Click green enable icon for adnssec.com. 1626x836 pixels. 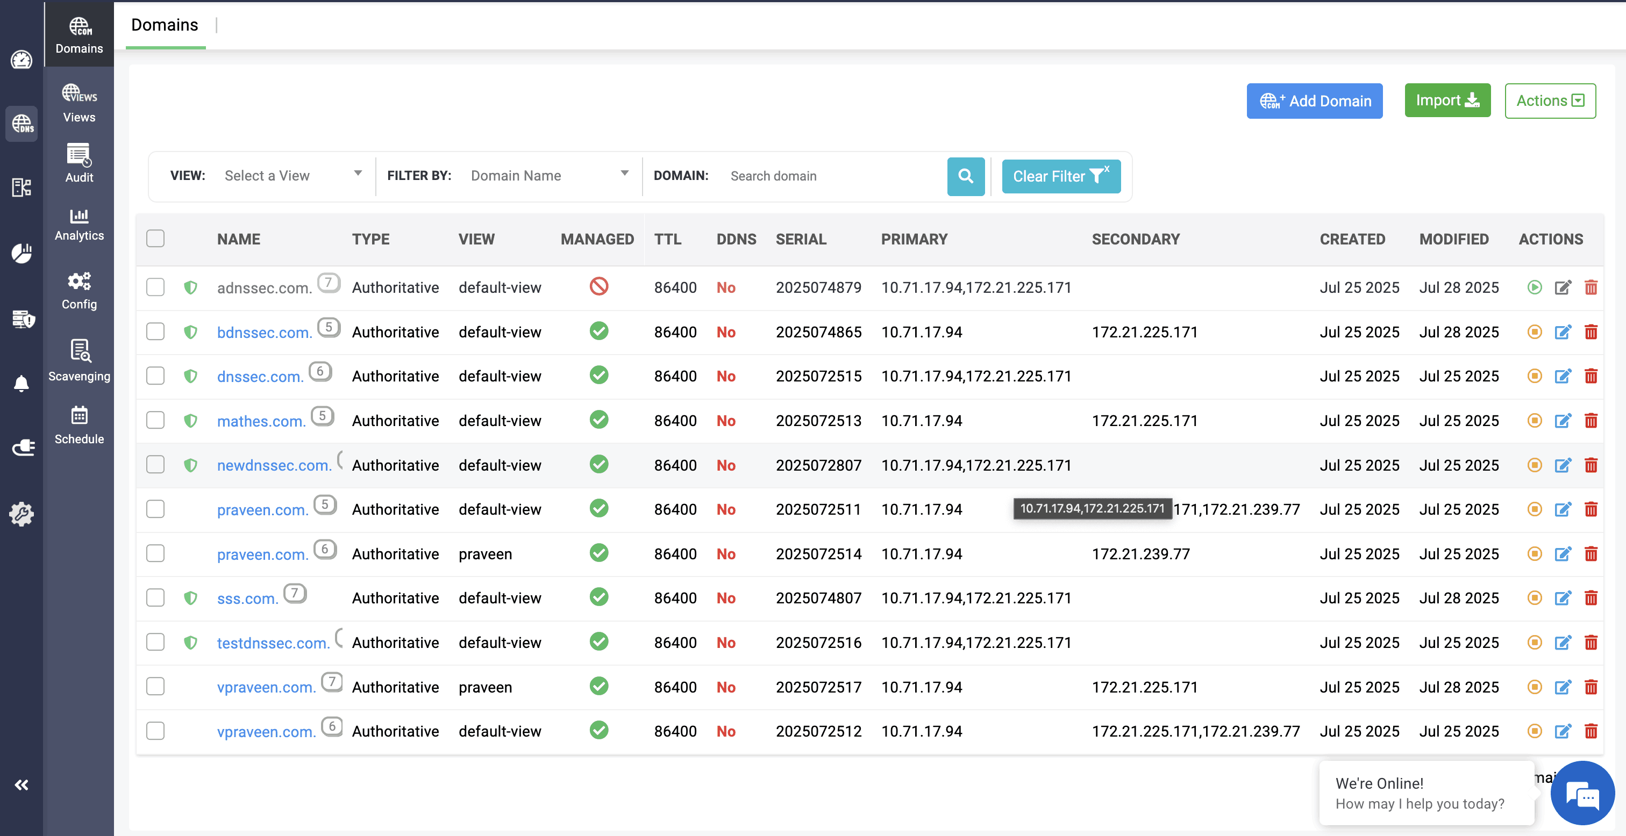click(1535, 287)
